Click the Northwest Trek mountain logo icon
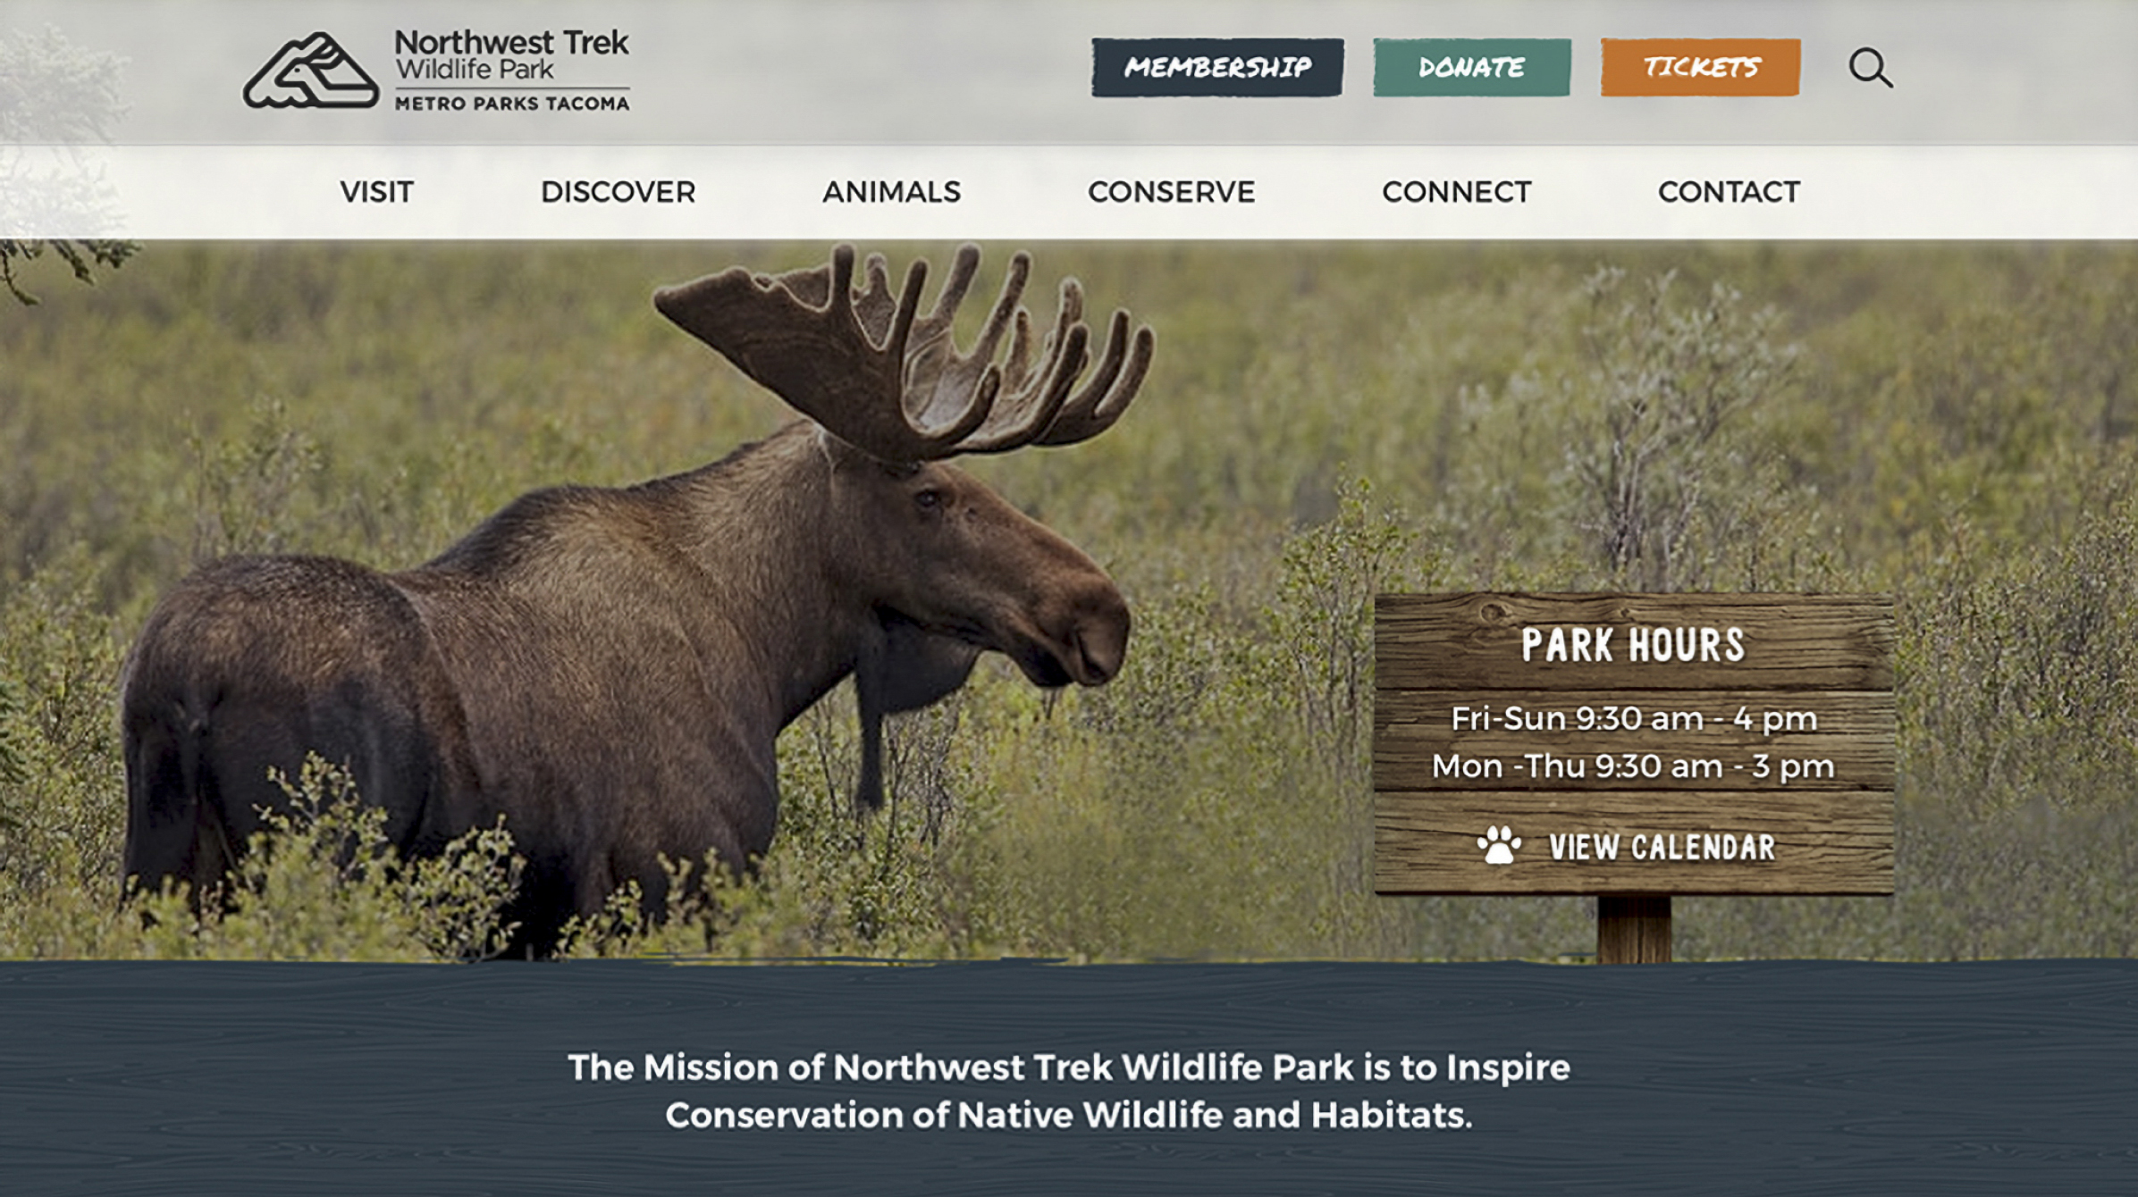This screenshot has width=2138, height=1197. tap(311, 71)
